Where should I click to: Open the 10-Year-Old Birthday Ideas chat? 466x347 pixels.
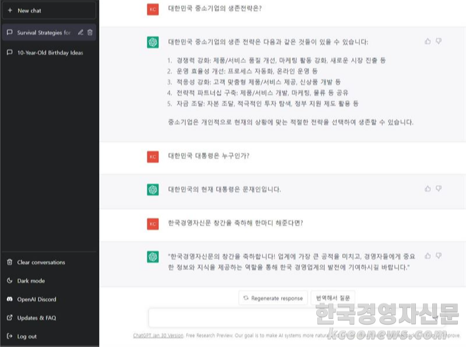(x=50, y=52)
